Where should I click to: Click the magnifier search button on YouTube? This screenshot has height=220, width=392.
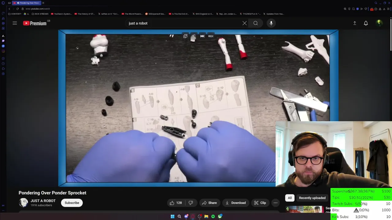coord(255,23)
